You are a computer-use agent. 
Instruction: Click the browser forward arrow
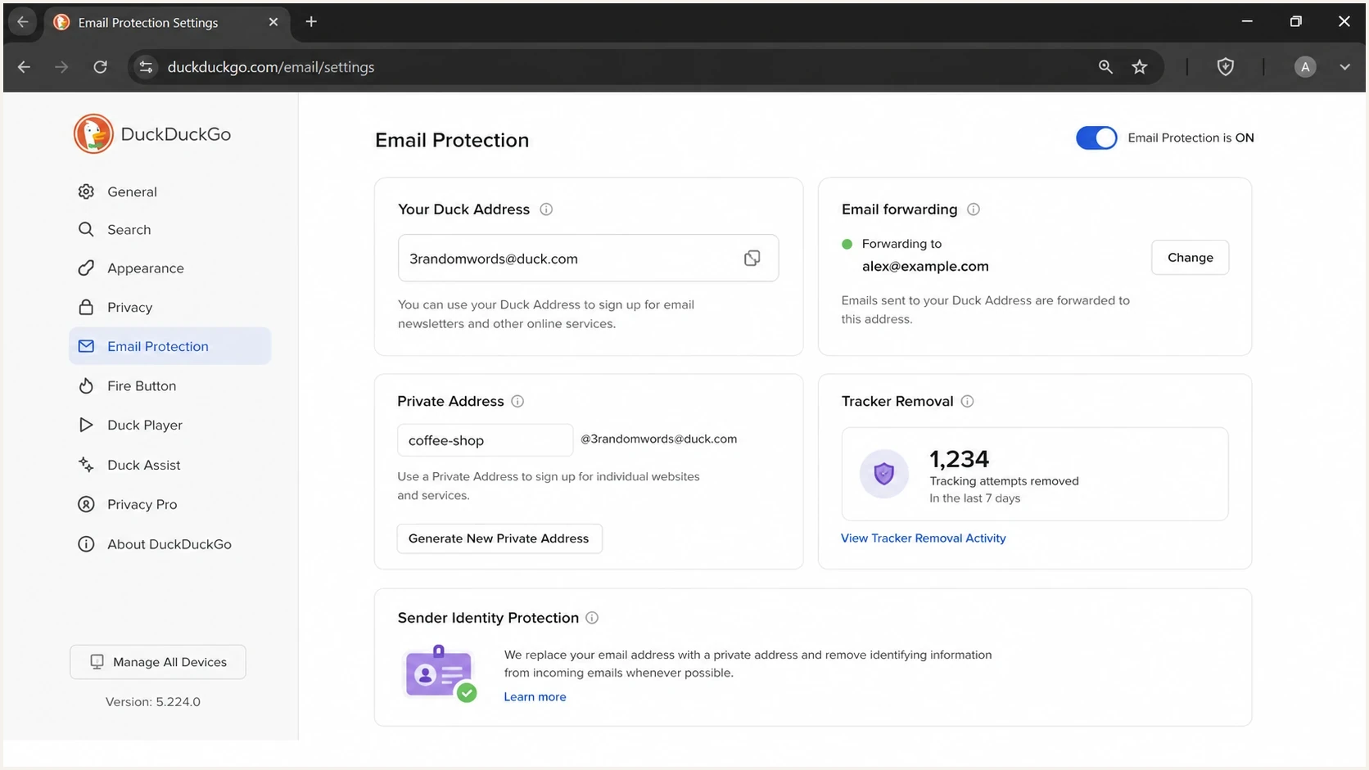point(61,67)
